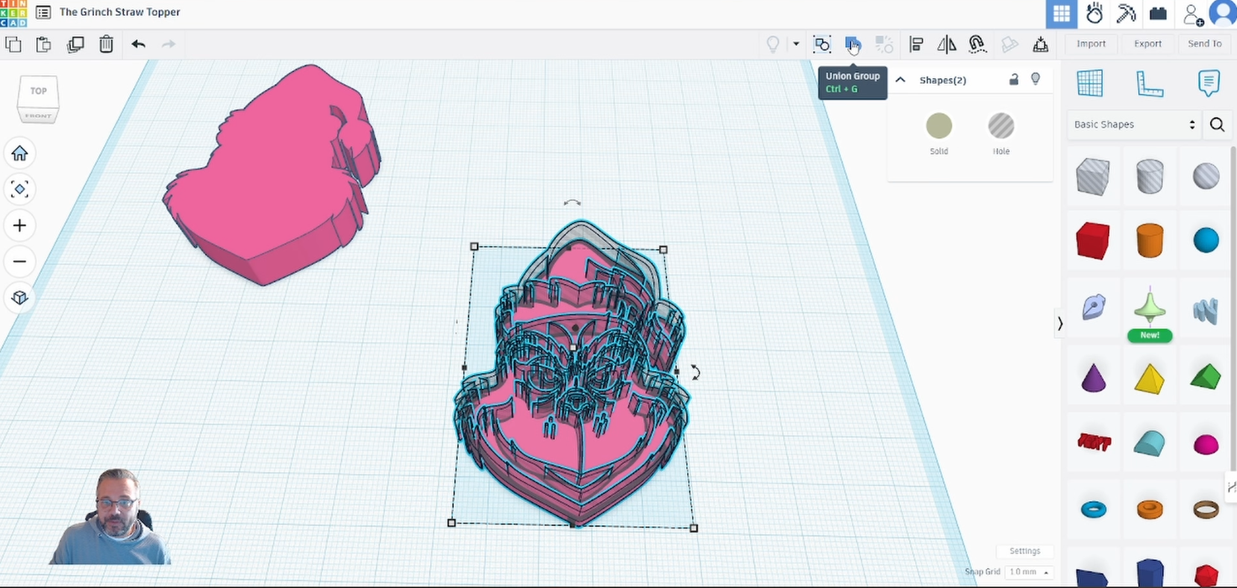The width and height of the screenshot is (1237, 588).
Task: Click the Import button
Action: coord(1091,44)
